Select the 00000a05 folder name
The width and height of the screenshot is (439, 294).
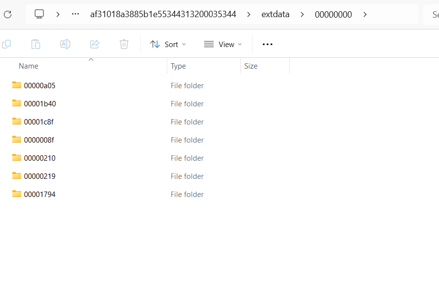tap(40, 86)
